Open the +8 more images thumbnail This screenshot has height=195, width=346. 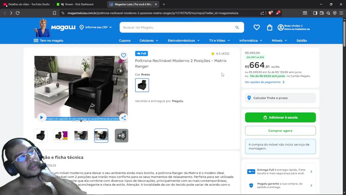point(121,135)
